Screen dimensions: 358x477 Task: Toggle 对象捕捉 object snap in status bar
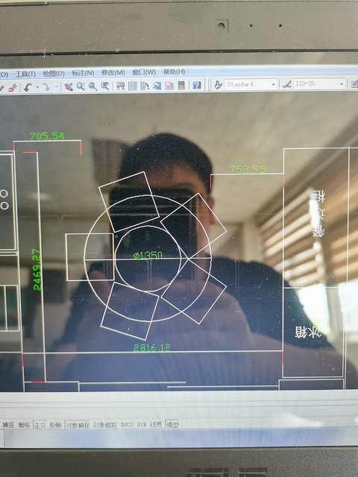click(78, 425)
